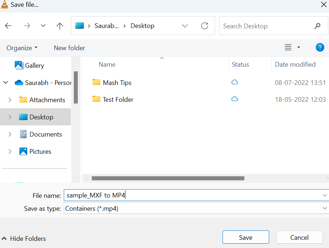Click the Forward navigation arrow
Viewport: 329px width, 248px height.
27,26
